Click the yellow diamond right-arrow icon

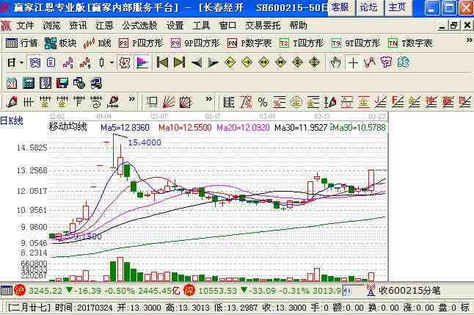point(247,62)
